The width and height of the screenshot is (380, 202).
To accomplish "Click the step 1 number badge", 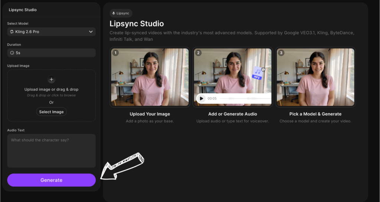I will tap(116, 53).
